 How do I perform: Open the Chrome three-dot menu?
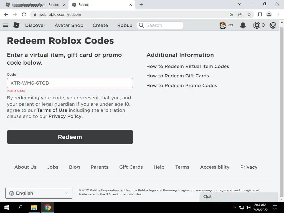(x=278, y=14)
